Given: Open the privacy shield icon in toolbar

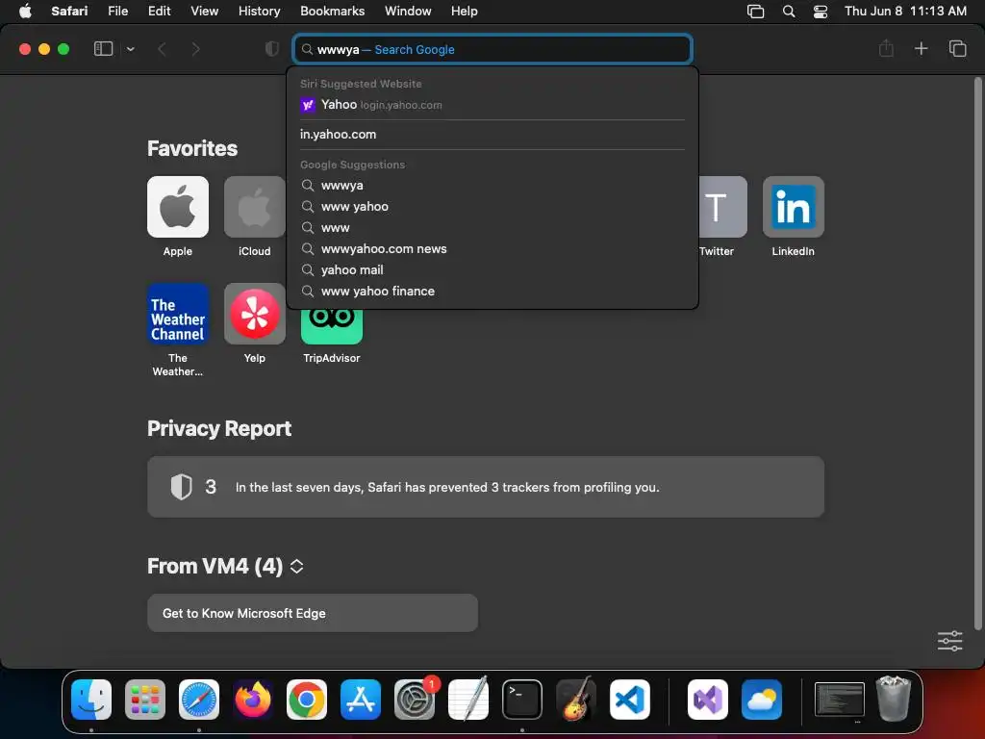Looking at the screenshot, I should pyautogui.click(x=271, y=49).
